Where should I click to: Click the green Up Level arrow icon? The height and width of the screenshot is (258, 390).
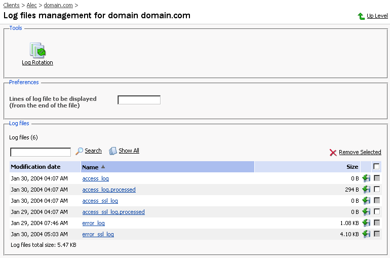(361, 16)
